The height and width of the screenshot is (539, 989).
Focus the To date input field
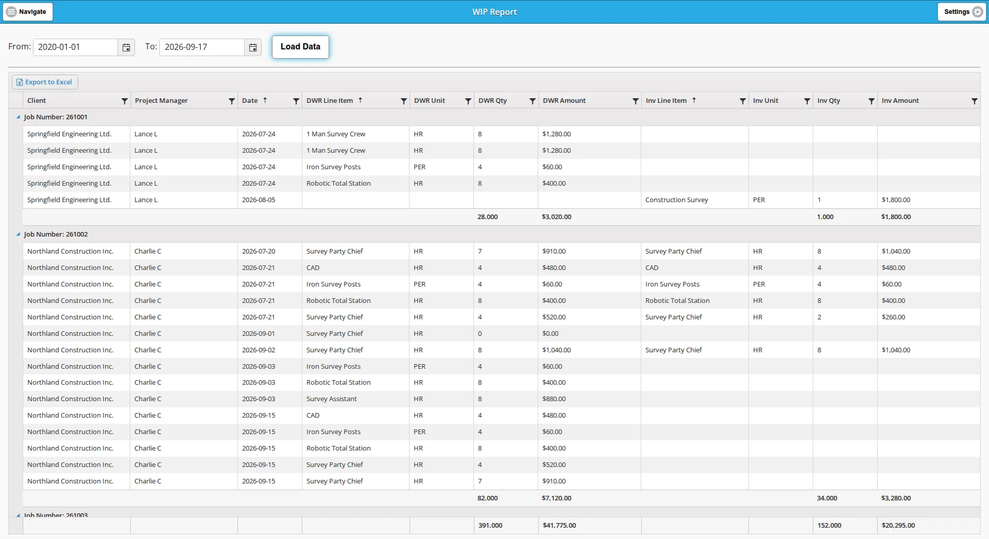(x=202, y=47)
